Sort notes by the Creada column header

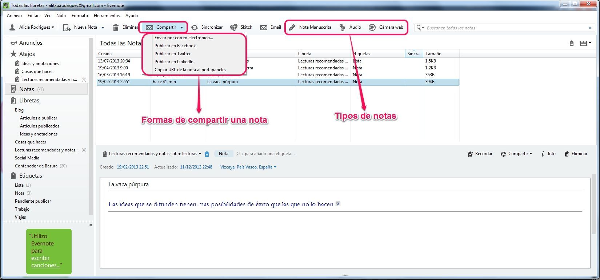(123, 54)
